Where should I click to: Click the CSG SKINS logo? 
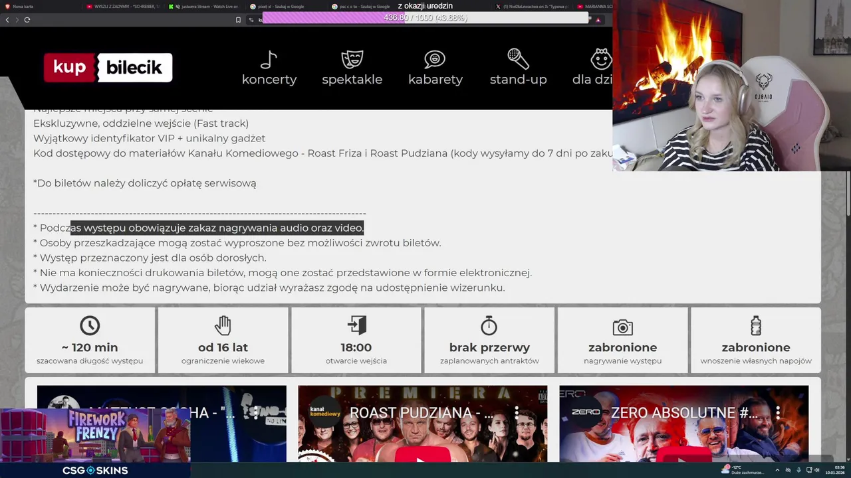(x=95, y=471)
